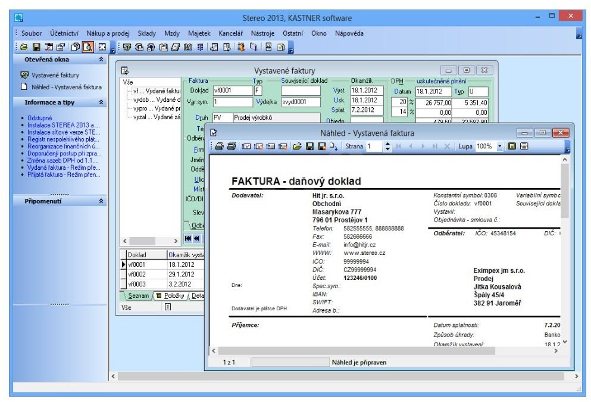Screen dimensions: 591x402
Task: Open first main toolbar overflow options arrow
Action: point(112,49)
